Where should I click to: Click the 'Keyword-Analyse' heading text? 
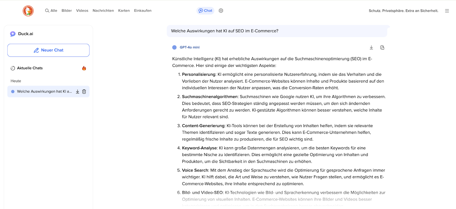pos(199,148)
